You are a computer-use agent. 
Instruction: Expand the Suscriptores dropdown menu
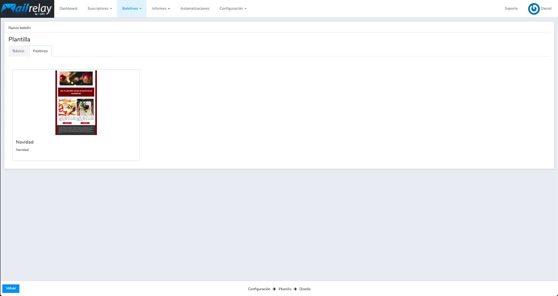(x=100, y=9)
